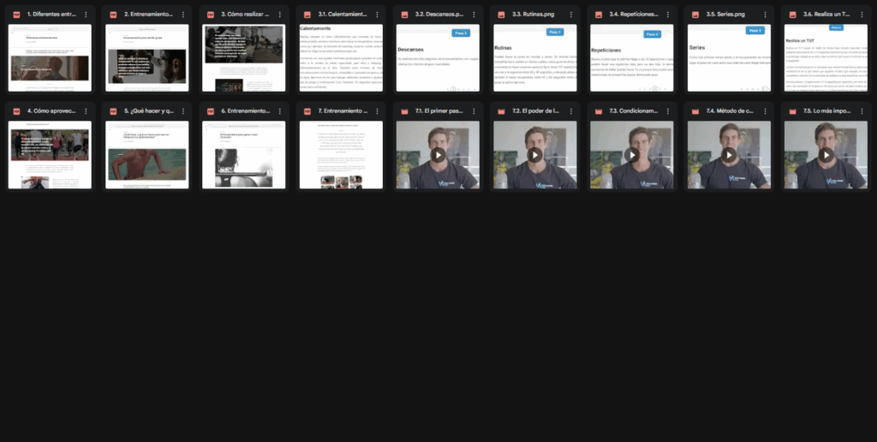Click PDF icon of 2. Entrenamiento file
877x442 pixels.
point(113,15)
